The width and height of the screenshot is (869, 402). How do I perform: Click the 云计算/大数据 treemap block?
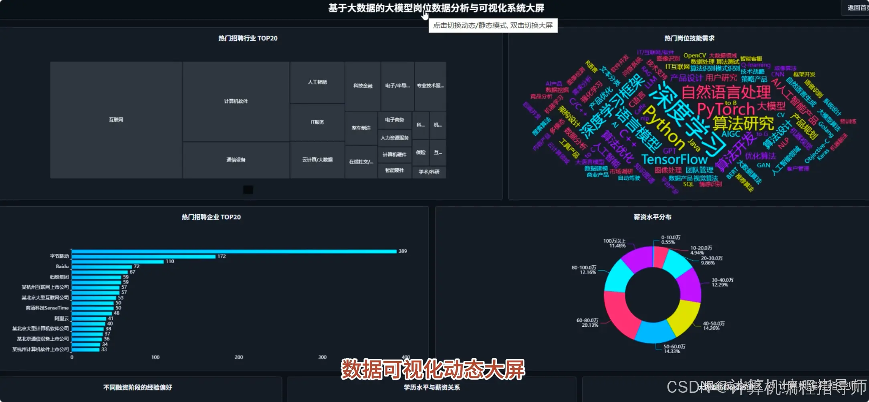coord(317,159)
